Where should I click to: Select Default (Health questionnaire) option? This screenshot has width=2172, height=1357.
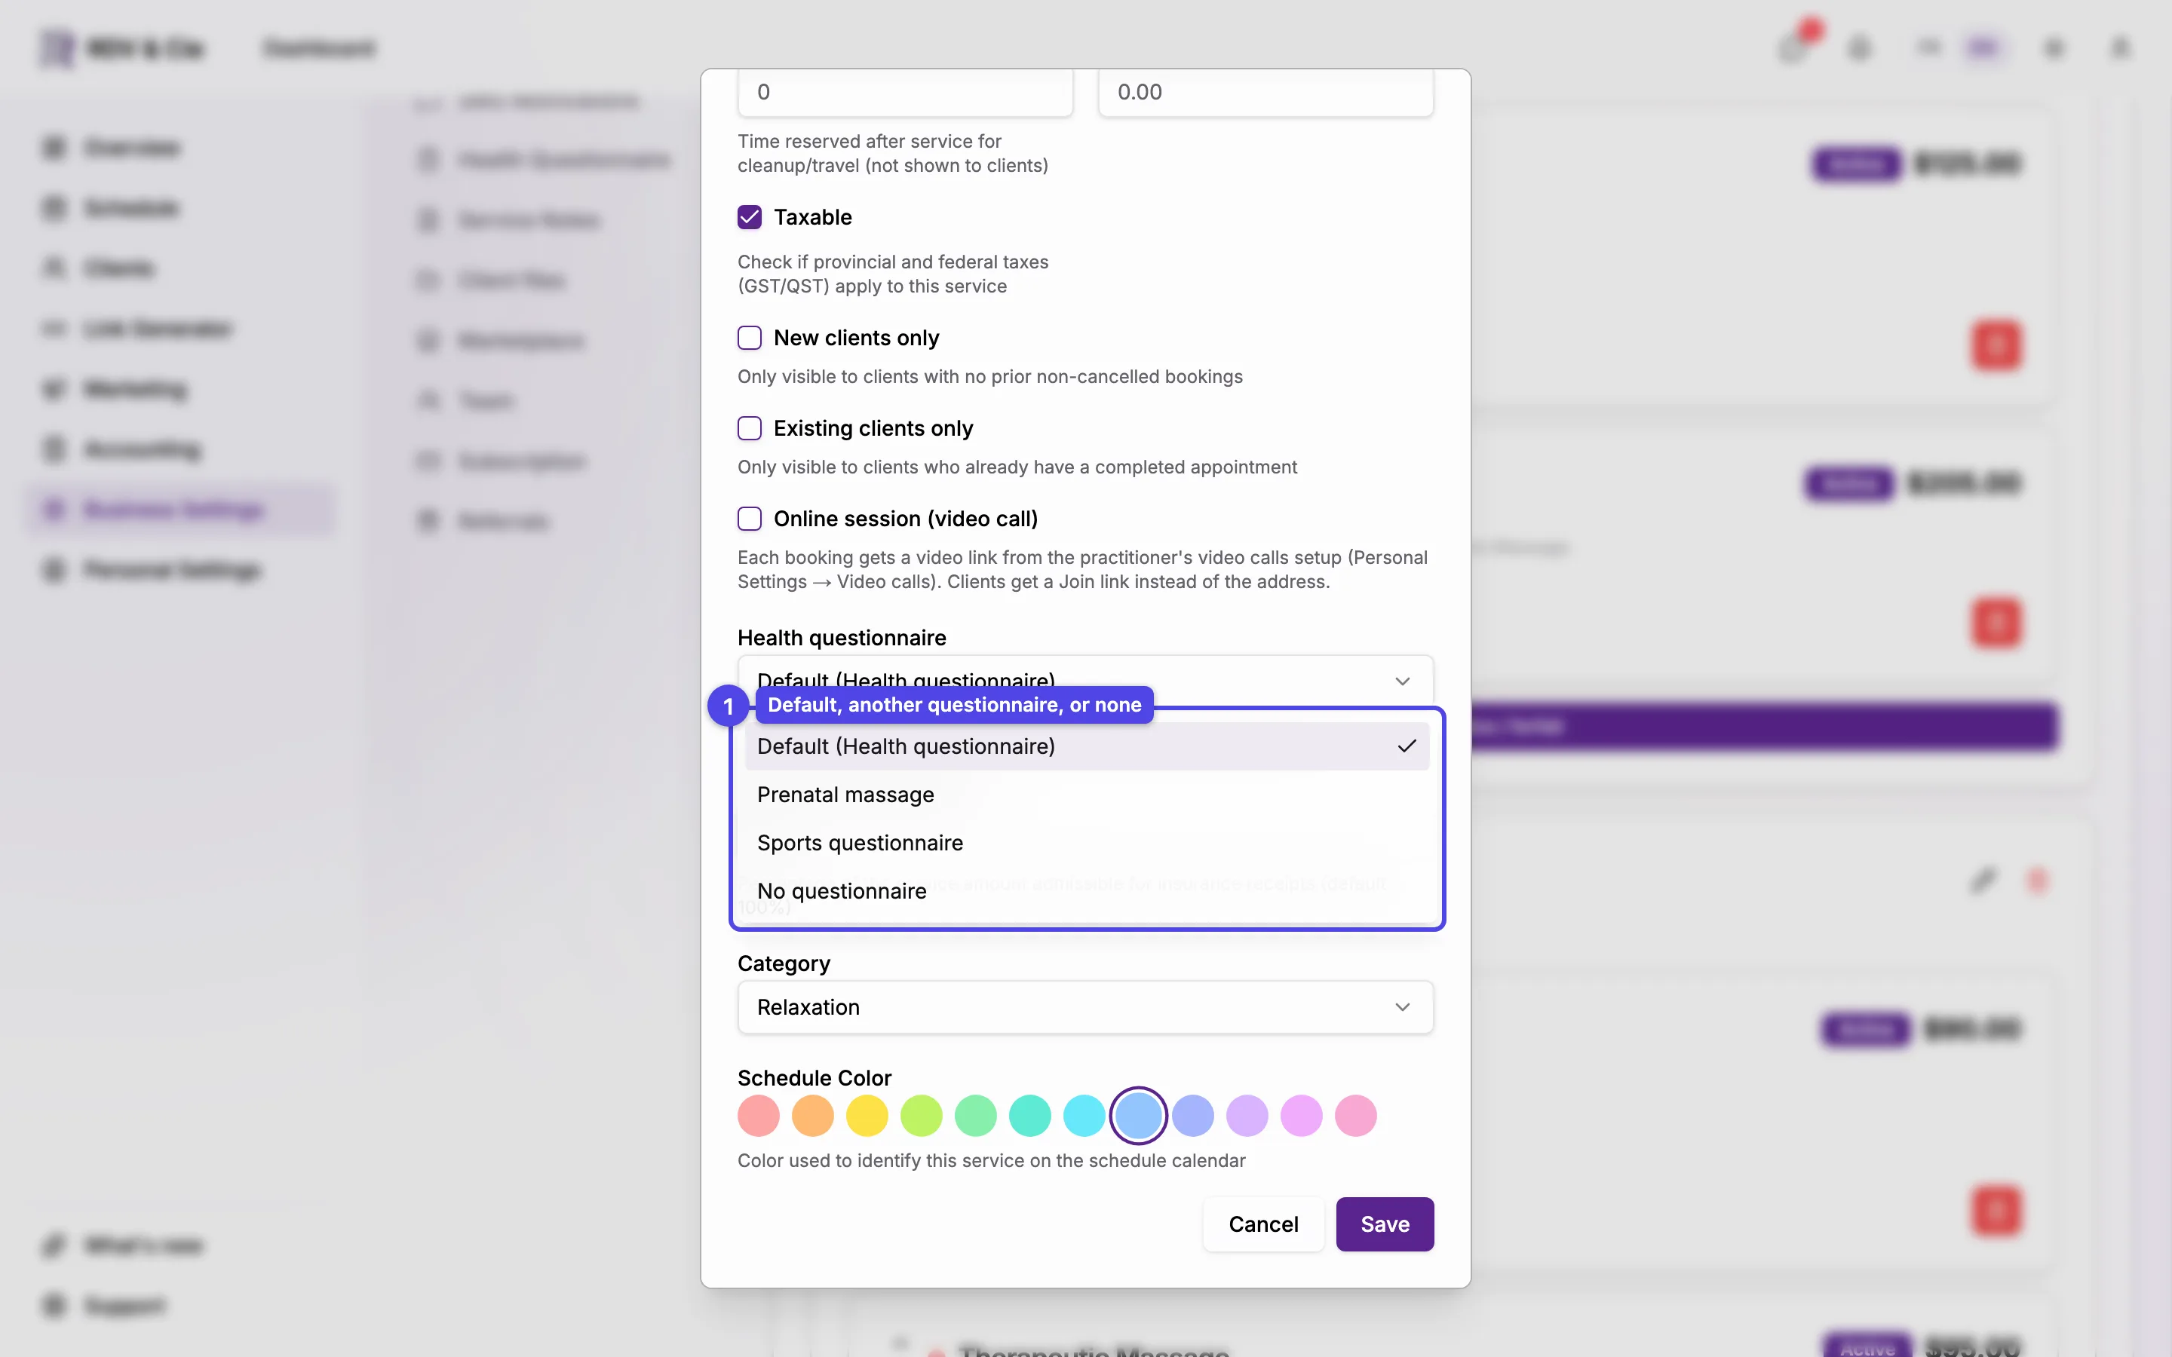tap(1086, 746)
